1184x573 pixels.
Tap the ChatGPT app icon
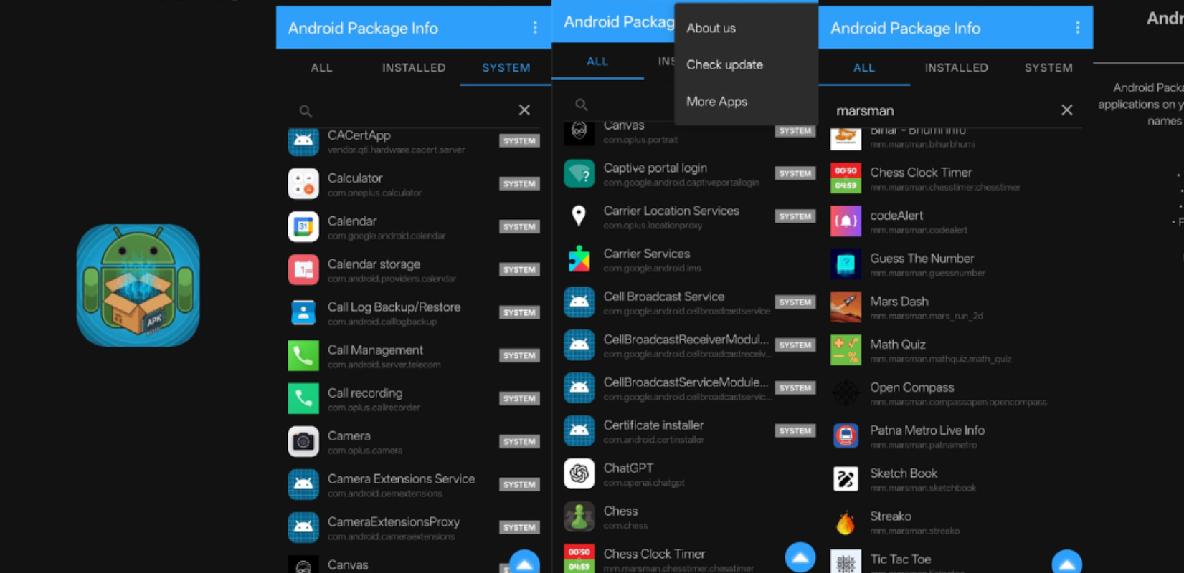pos(579,474)
